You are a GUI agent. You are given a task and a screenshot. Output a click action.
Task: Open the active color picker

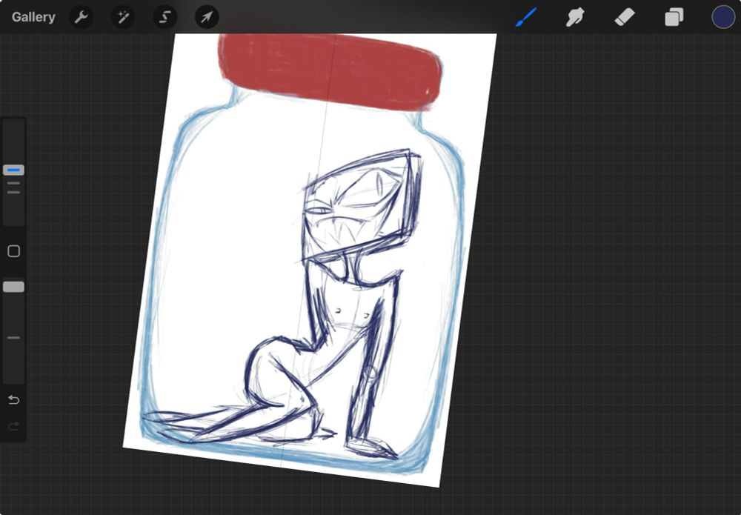pos(723,17)
